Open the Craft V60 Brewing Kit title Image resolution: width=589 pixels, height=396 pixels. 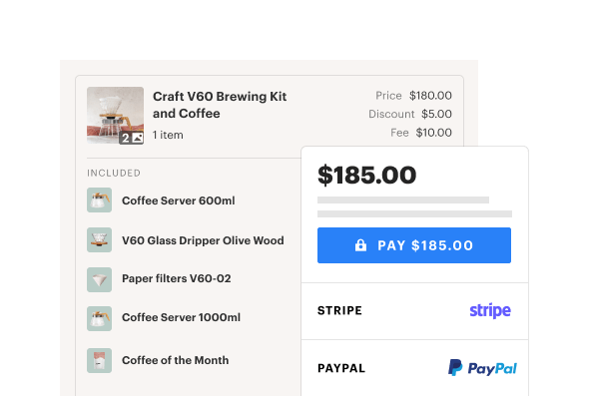coord(220,105)
